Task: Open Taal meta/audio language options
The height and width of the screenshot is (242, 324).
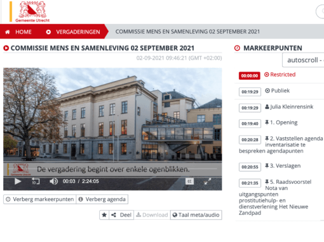Action: coord(196,215)
